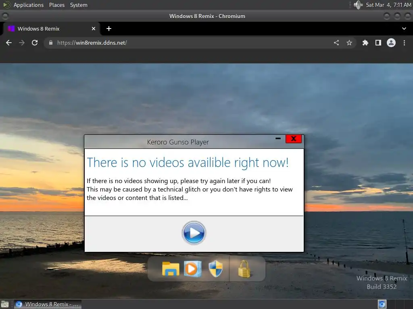Screen dimensions: 413x309
Task: Click the Keroro Gunso Player title text
Action: tap(178, 142)
